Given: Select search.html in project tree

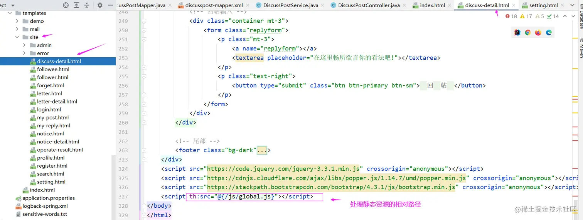Looking at the screenshot, I should tap(50, 174).
